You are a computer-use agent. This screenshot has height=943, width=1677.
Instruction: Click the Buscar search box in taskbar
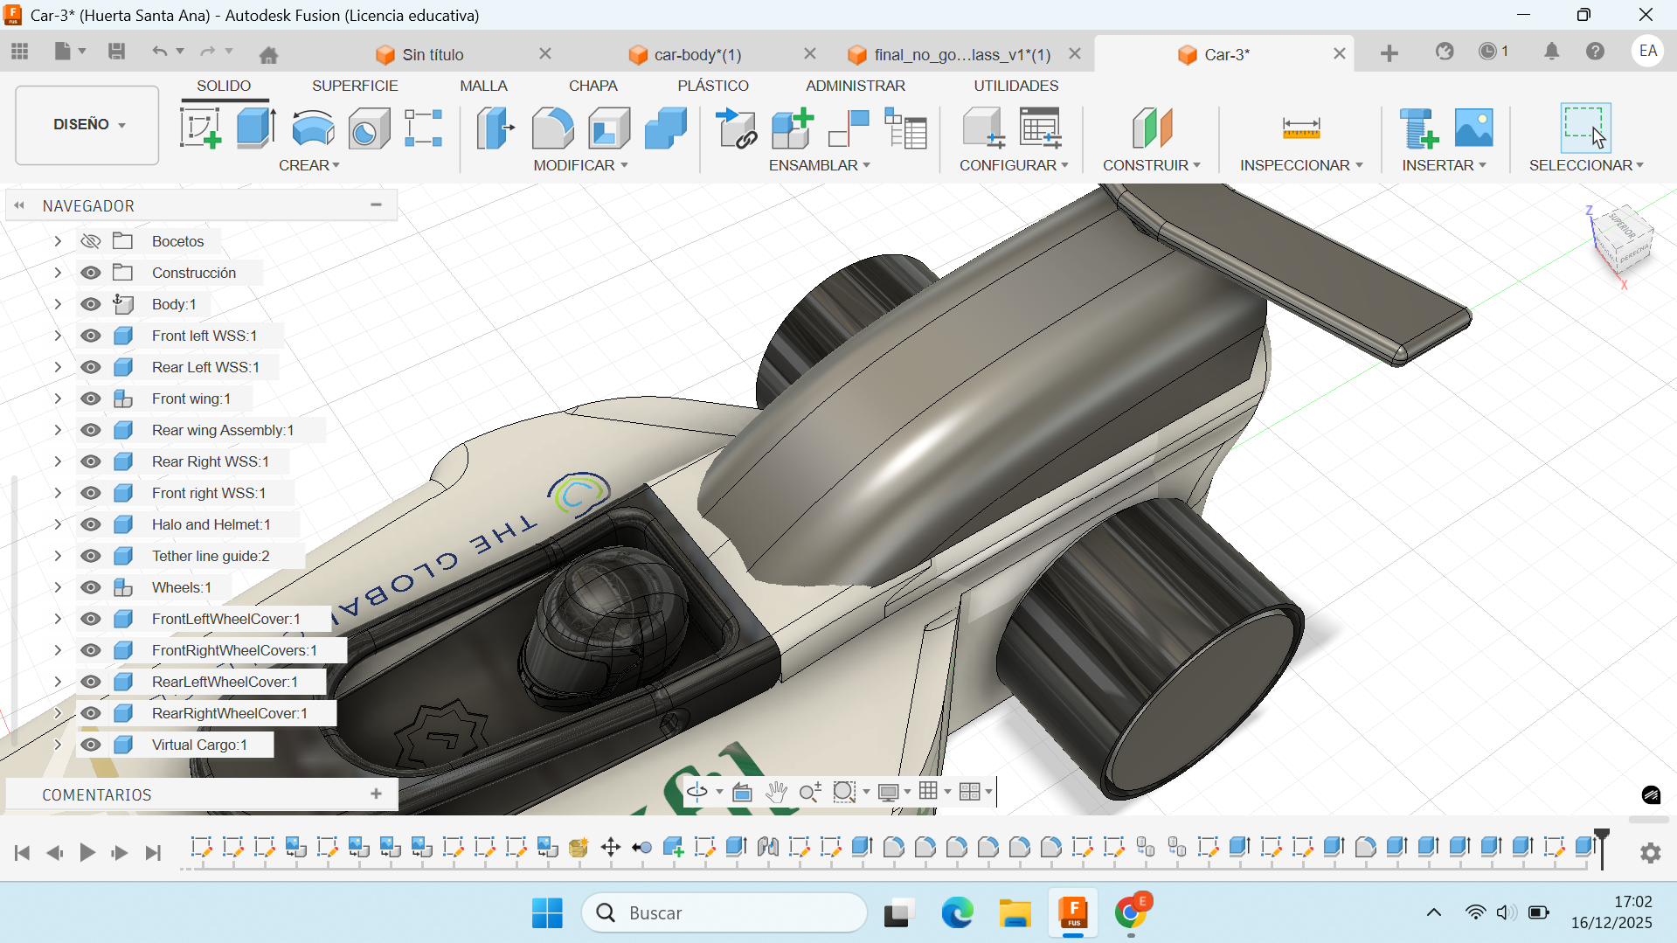pos(724,912)
